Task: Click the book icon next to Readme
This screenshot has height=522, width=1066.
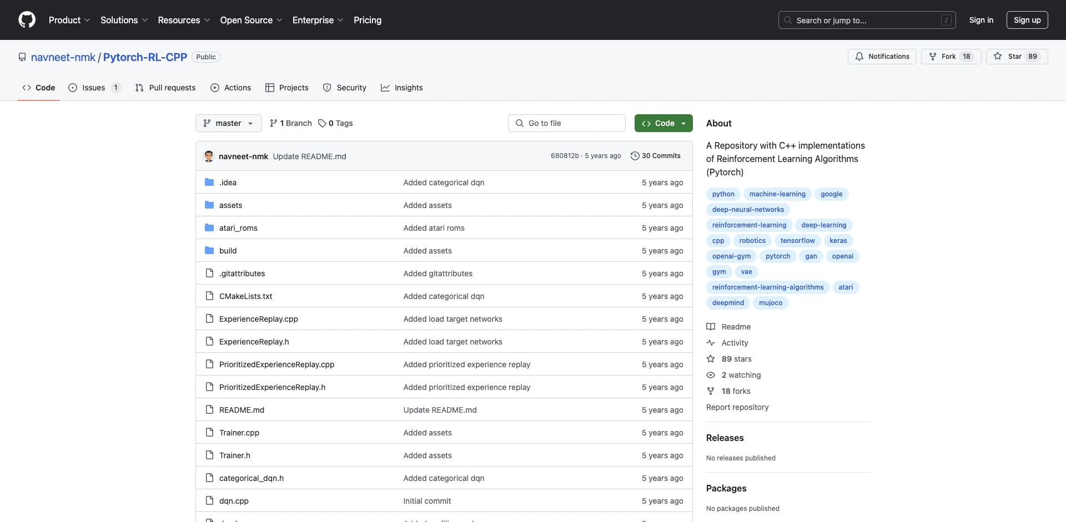Action: (711, 327)
